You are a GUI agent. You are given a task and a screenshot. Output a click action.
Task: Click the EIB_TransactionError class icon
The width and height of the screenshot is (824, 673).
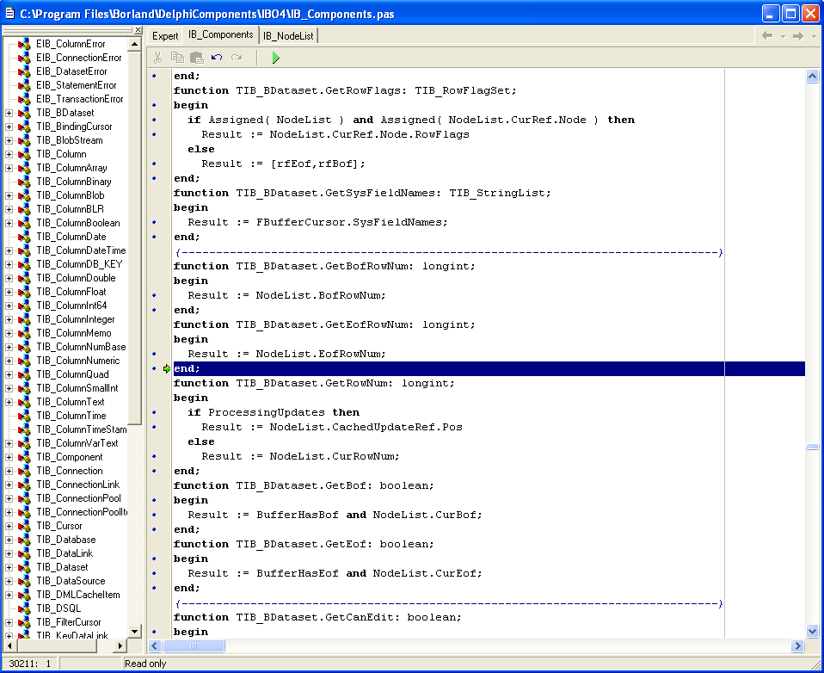coord(24,99)
